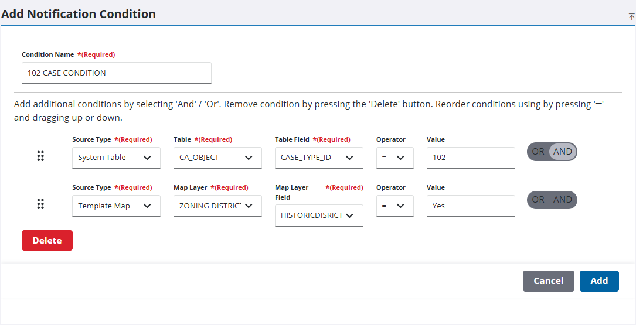Open the CA_OBJECT table dropdown
Screen dimensions: 636x325
pos(217,158)
